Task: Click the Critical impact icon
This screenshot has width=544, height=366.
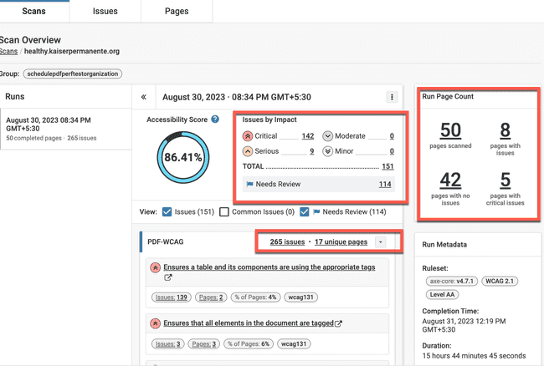Action: click(x=249, y=136)
